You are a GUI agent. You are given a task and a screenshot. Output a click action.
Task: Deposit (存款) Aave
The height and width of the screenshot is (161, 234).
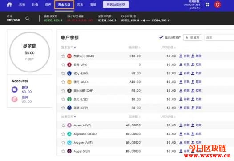tap(184, 125)
